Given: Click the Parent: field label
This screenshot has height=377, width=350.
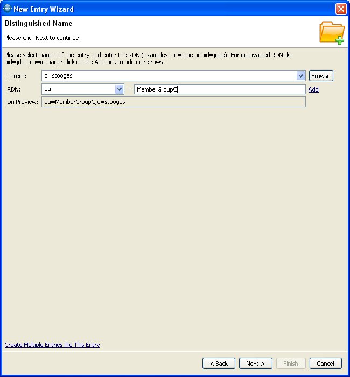Looking at the screenshot, I should (x=17, y=76).
